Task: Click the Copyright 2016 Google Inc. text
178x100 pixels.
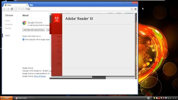Action: coord(32,71)
